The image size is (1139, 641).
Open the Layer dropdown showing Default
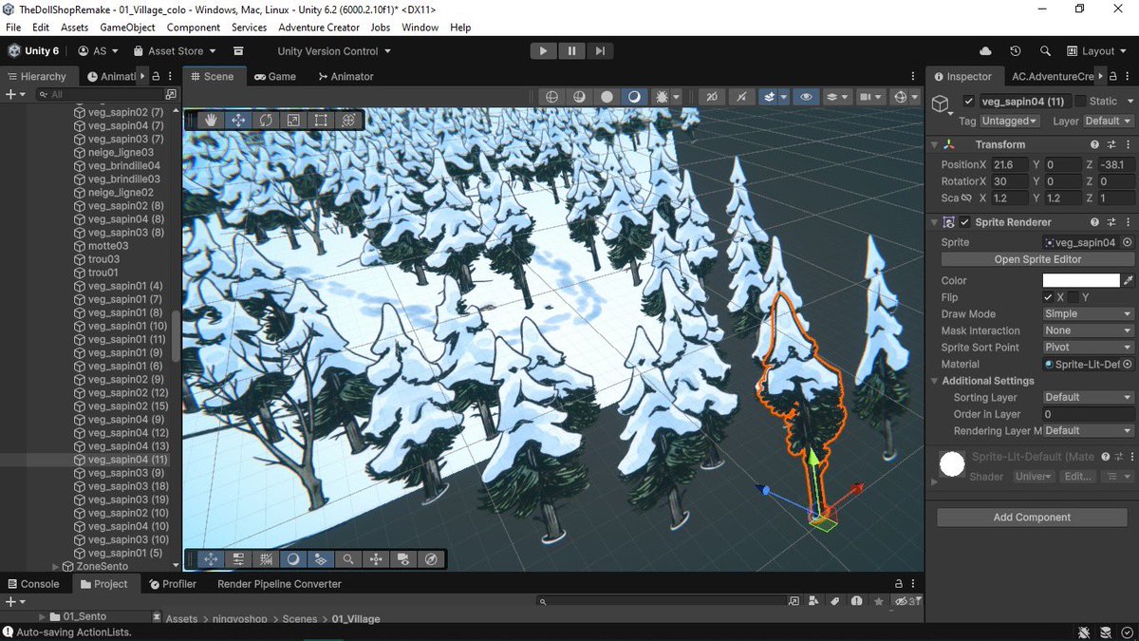coord(1108,122)
